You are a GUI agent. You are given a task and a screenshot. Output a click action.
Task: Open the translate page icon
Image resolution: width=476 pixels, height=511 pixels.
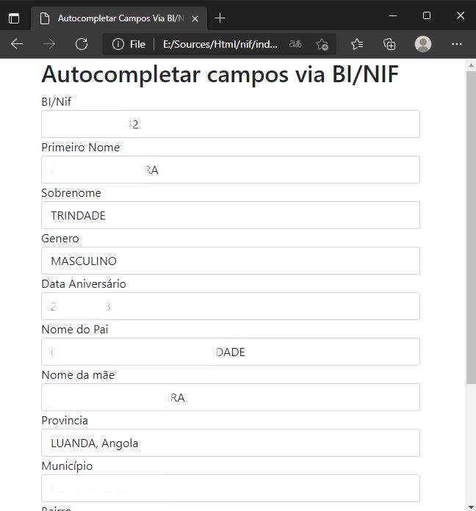(295, 43)
